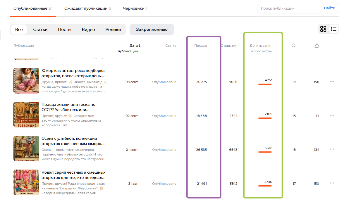344x202 pixels.
Task: Open thumbnail of Осень с улыбкой post
Action: (26, 149)
